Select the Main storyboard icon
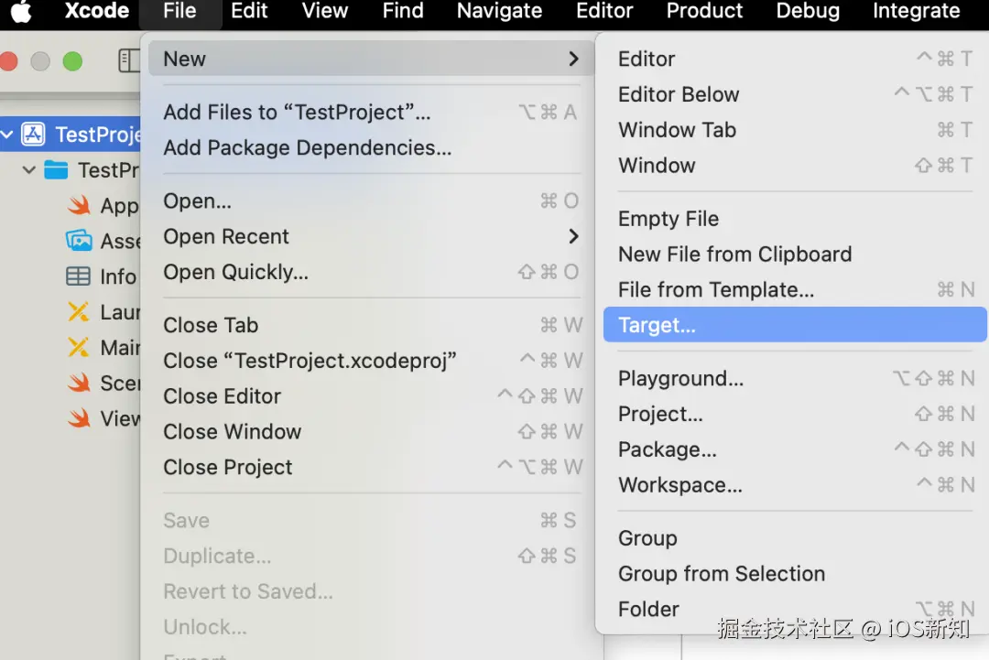The image size is (989, 660). pyautogui.click(x=79, y=348)
